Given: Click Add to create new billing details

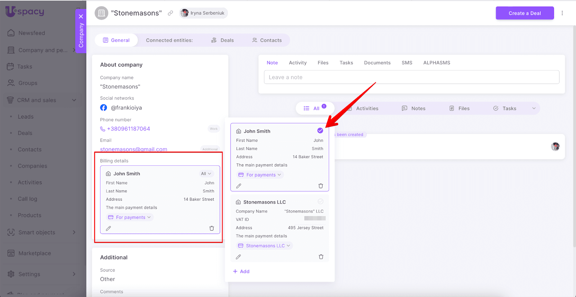Looking at the screenshot, I should [241, 271].
